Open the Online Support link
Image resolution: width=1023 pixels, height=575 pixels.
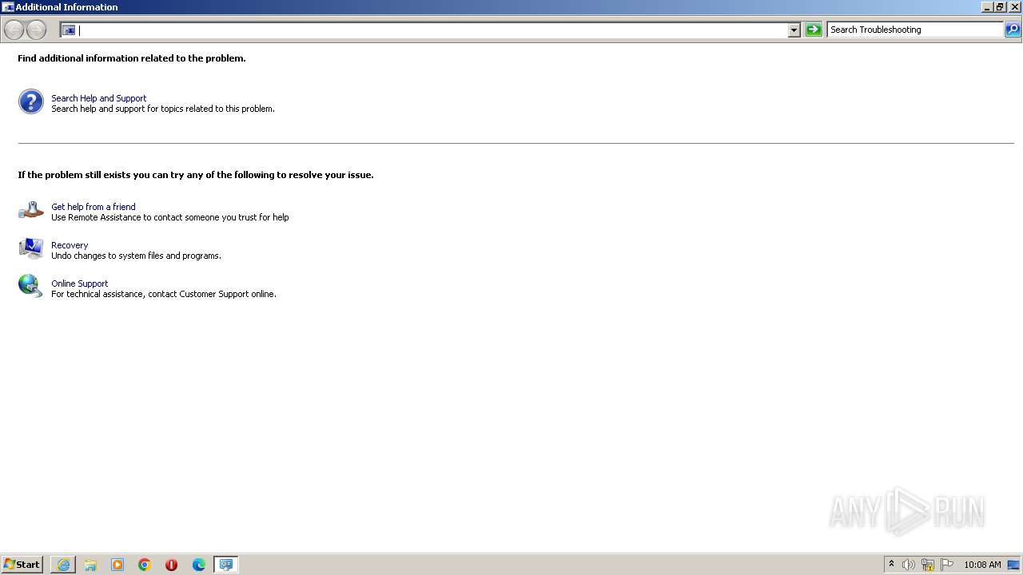pos(80,284)
